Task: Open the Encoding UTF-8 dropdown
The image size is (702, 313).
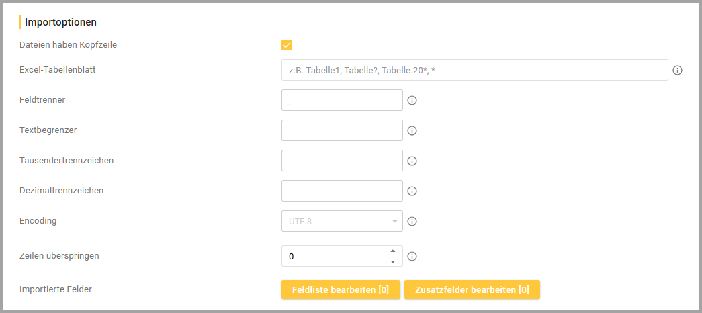Action: click(x=342, y=221)
